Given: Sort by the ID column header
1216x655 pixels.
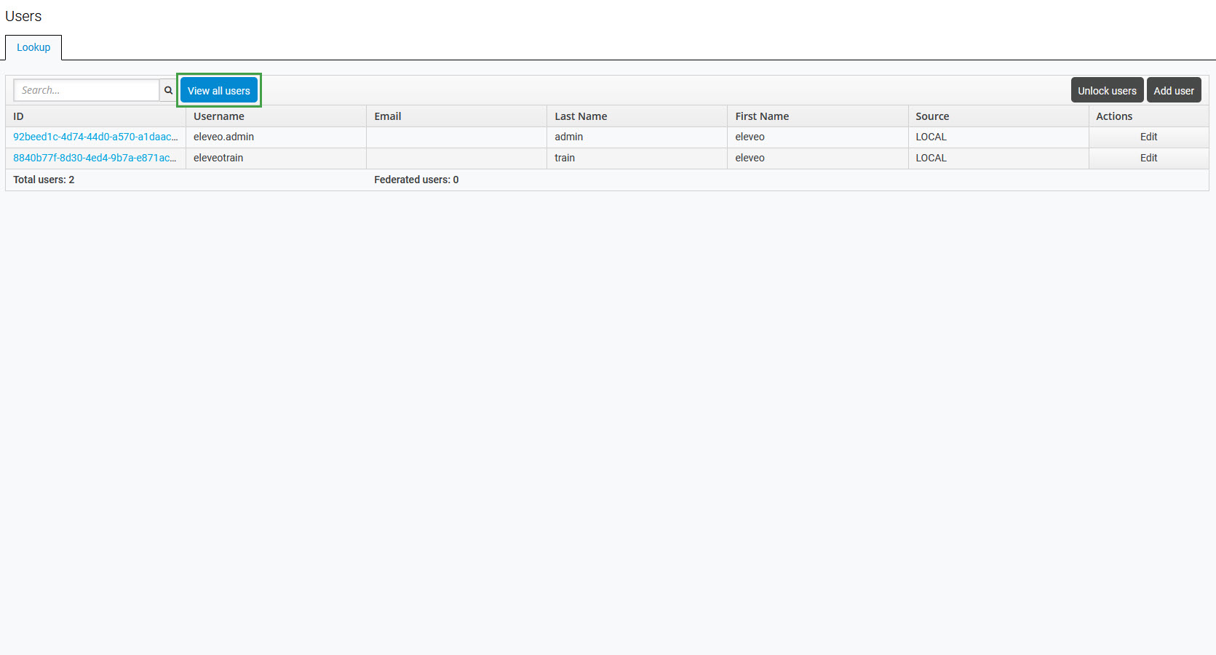Looking at the screenshot, I should 19,116.
